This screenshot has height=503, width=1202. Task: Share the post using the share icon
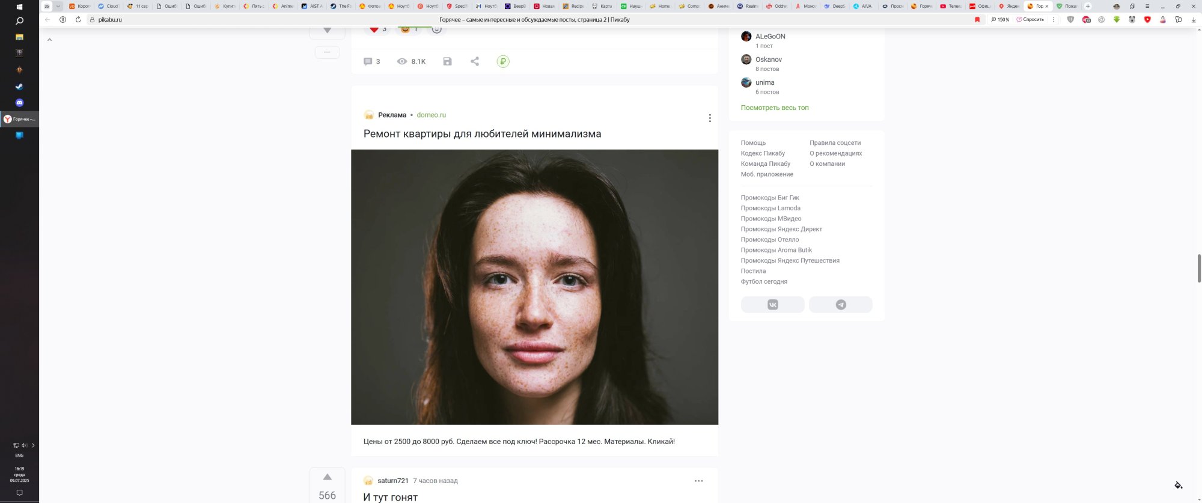coord(475,61)
